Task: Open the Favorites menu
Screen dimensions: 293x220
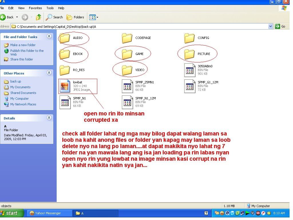Action: [35, 8]
